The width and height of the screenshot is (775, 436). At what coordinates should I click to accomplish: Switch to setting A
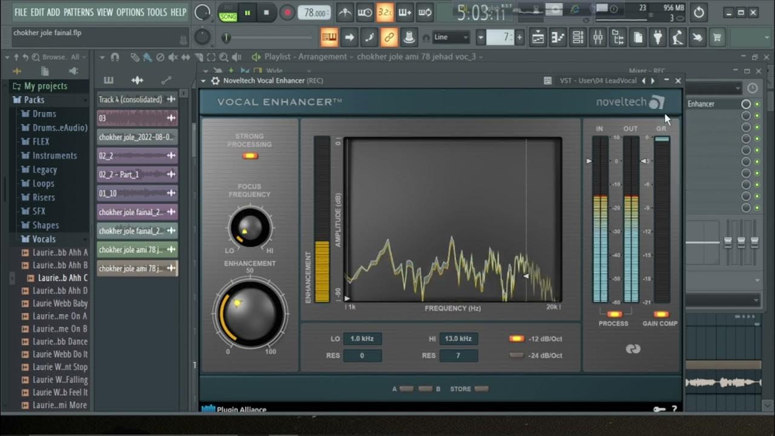coord(406,389)
